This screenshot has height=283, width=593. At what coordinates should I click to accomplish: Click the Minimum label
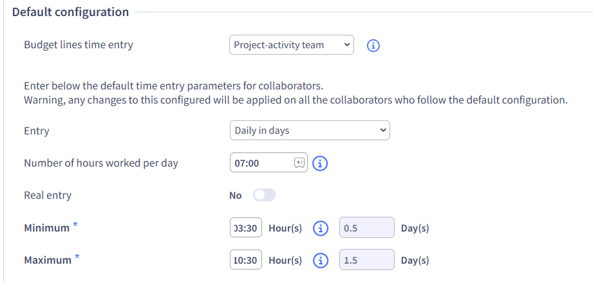(x=46, y=228)
